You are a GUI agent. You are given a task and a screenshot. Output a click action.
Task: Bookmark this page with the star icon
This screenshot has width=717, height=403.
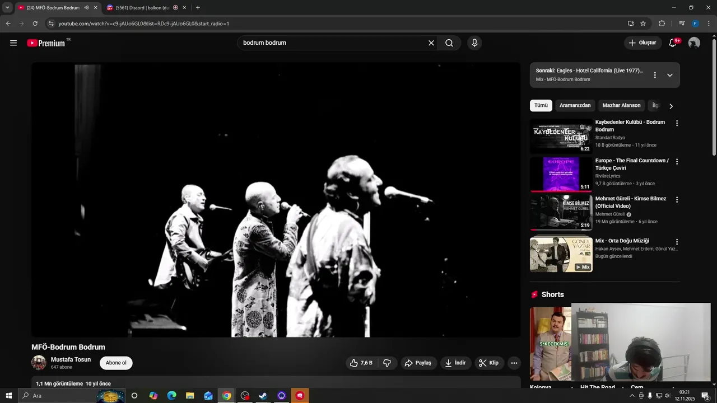tap(643, 24)
